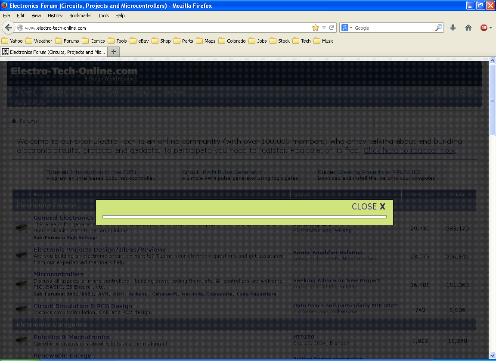496x361 pixels.
Task: Click the General Electronics forum row icon
Action: pyautogui.click(x=22, y=227)
